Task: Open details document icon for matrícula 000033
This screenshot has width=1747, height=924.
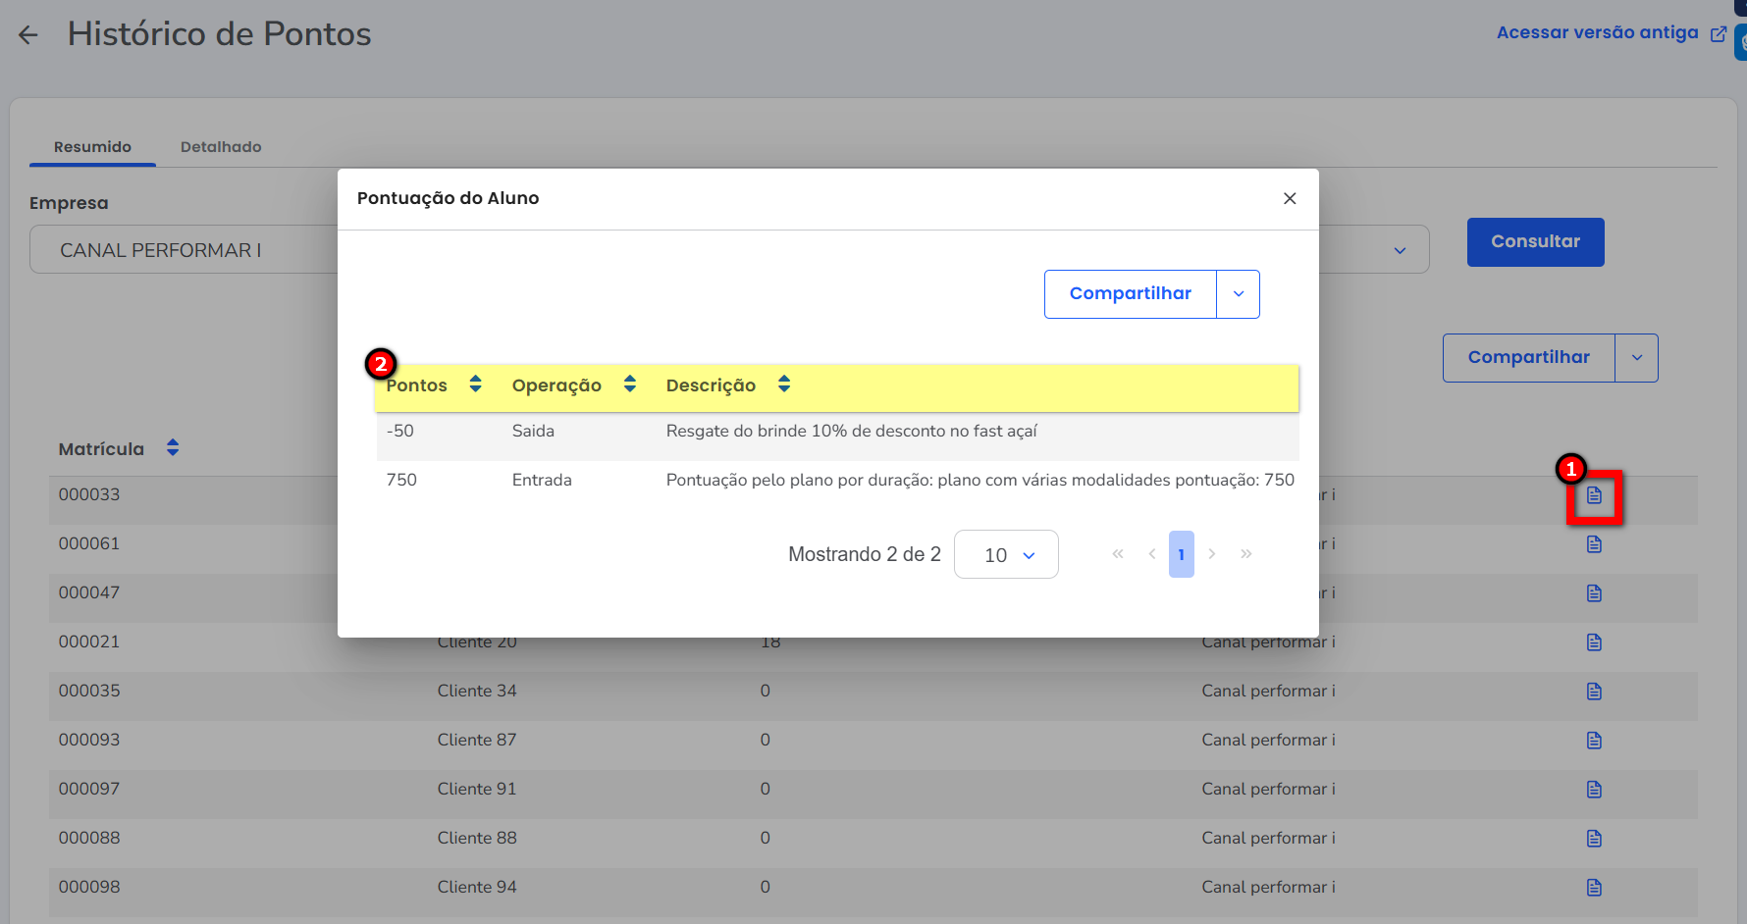Action: (x=1594, y=495)
